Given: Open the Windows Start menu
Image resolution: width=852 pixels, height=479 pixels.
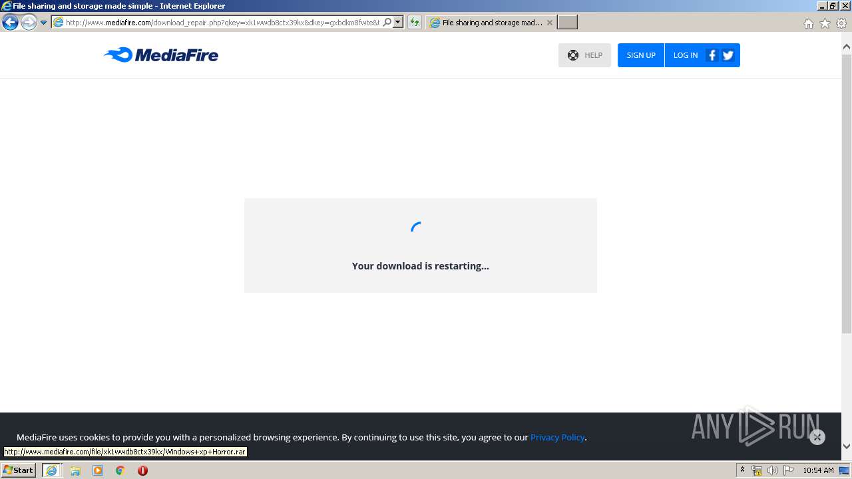Looking at the screenshot, I should [18, 470].
